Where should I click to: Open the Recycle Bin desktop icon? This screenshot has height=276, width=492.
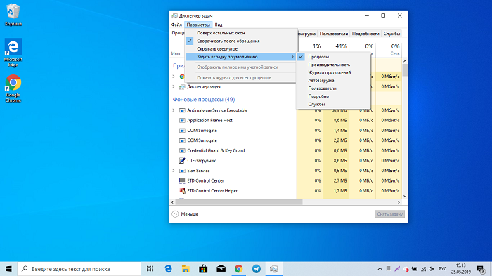pos(13,15)
